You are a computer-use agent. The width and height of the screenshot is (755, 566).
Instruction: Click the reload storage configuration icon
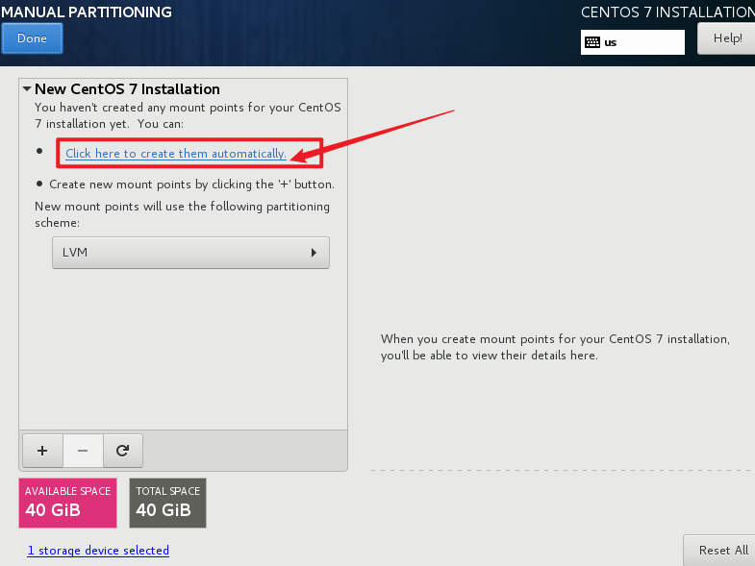click(123, 451)
